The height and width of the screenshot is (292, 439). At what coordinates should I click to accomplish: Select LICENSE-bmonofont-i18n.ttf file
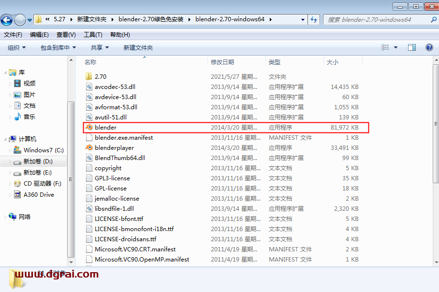pos(134,229)
